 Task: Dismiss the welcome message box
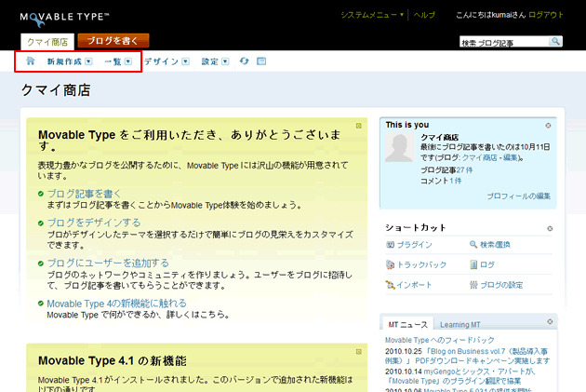point(358,126)
